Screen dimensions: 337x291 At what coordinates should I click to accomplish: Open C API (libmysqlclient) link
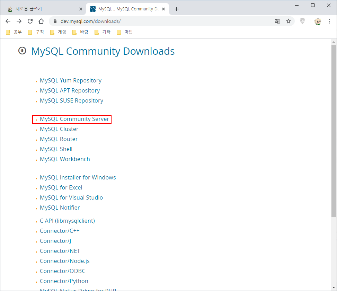[67, 221]
